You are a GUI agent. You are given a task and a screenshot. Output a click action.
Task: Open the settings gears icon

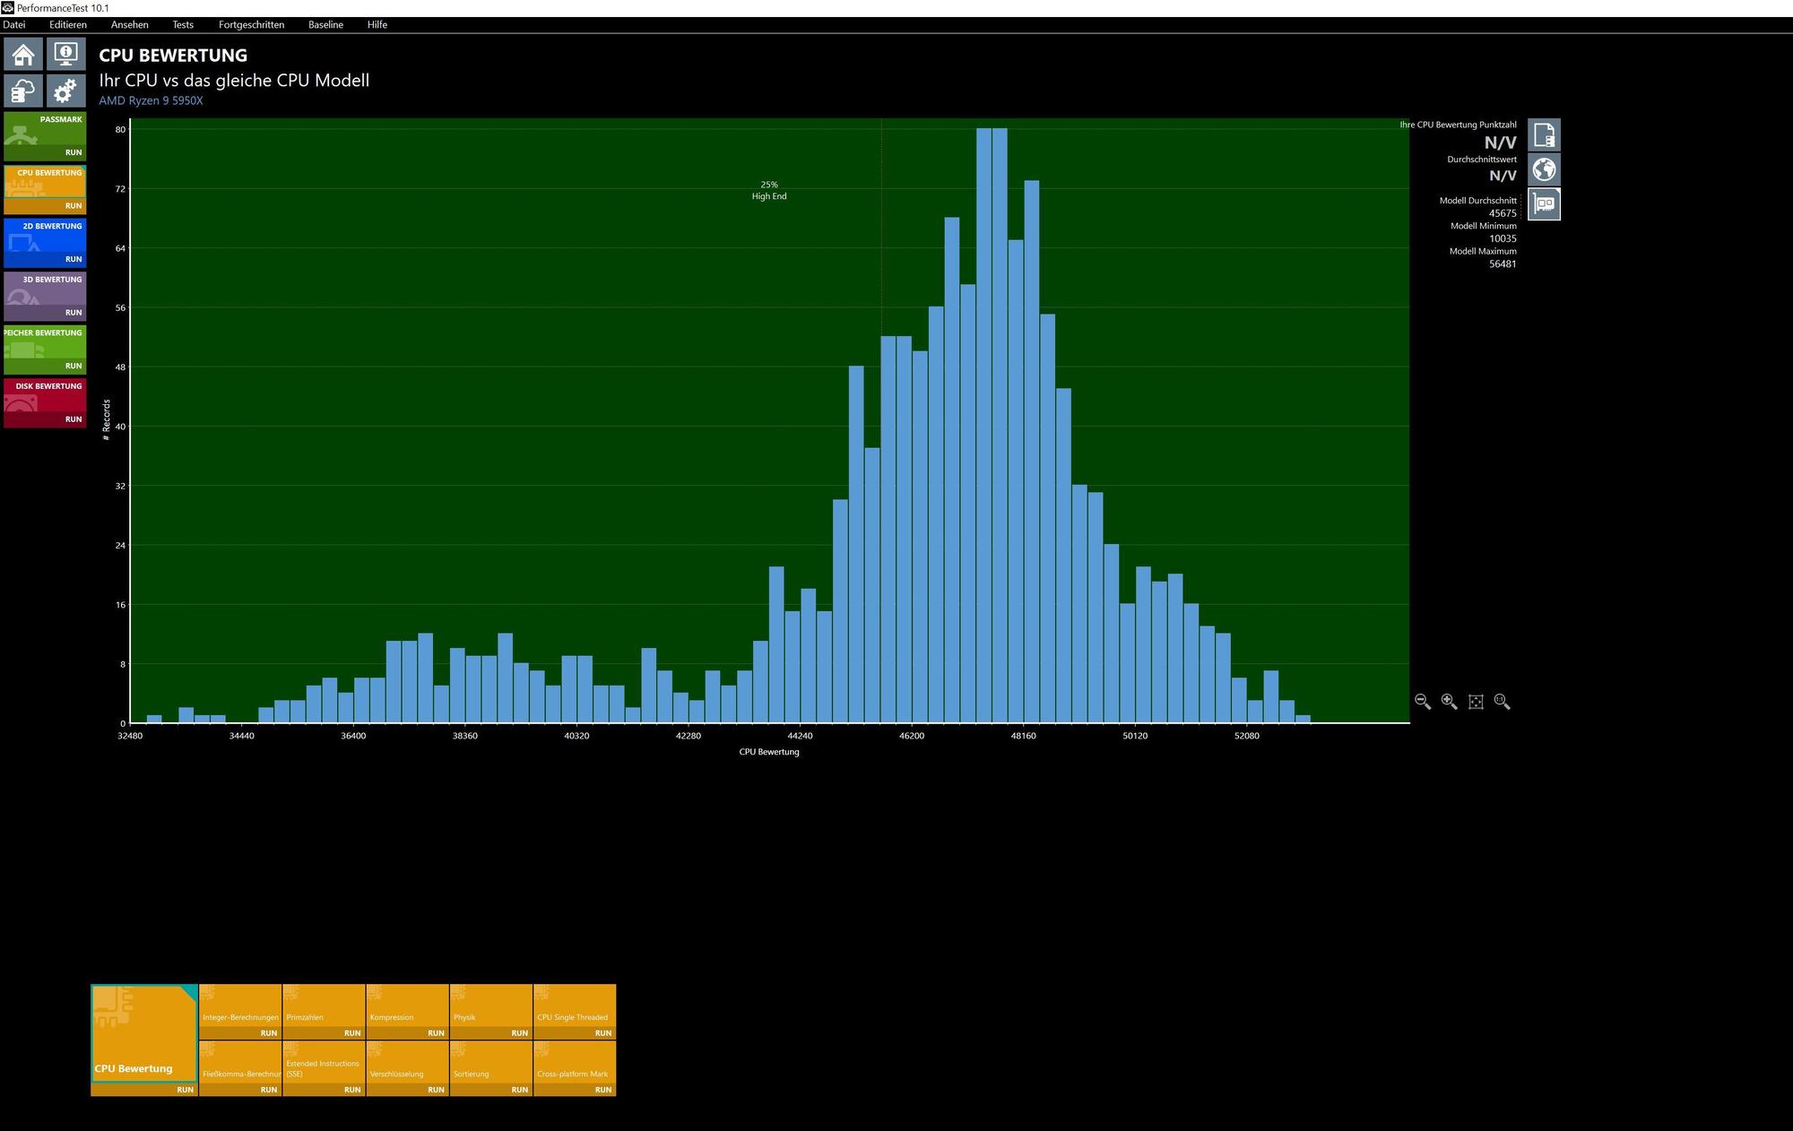[x=65, y=91]
